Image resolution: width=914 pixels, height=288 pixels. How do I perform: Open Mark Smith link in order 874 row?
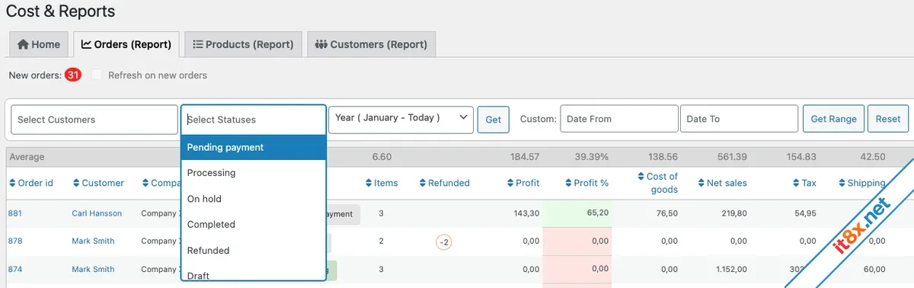pyautogui.click(x=93, y=269)
